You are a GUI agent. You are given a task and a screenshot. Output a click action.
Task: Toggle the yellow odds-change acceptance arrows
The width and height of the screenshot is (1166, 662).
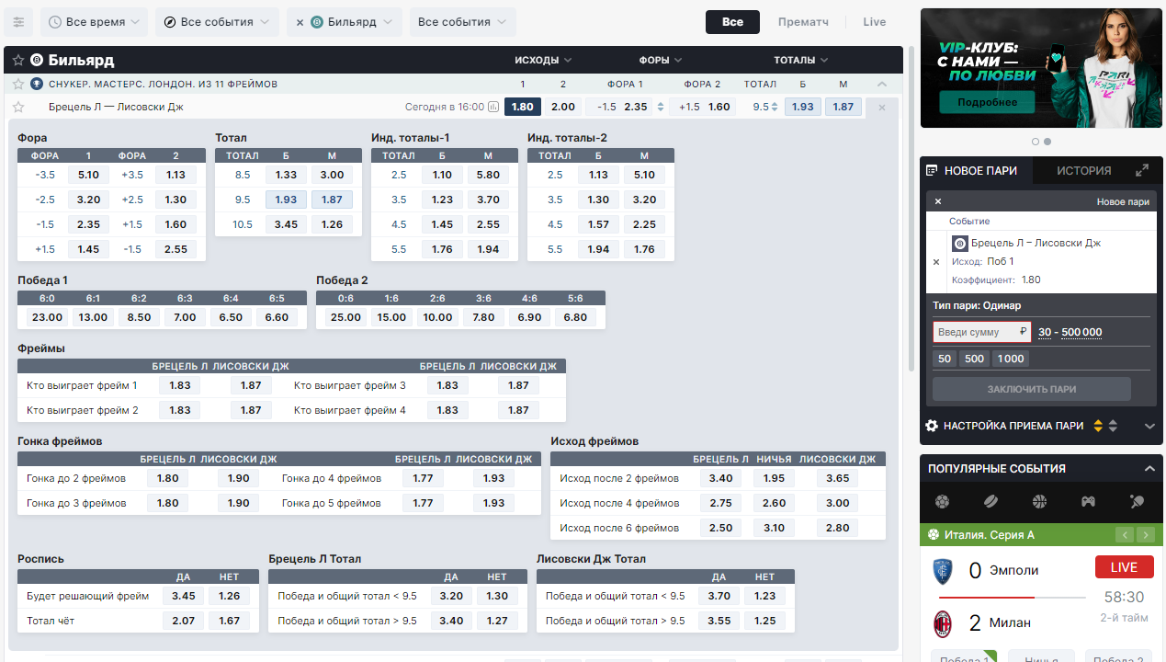tap(1098, 426)
